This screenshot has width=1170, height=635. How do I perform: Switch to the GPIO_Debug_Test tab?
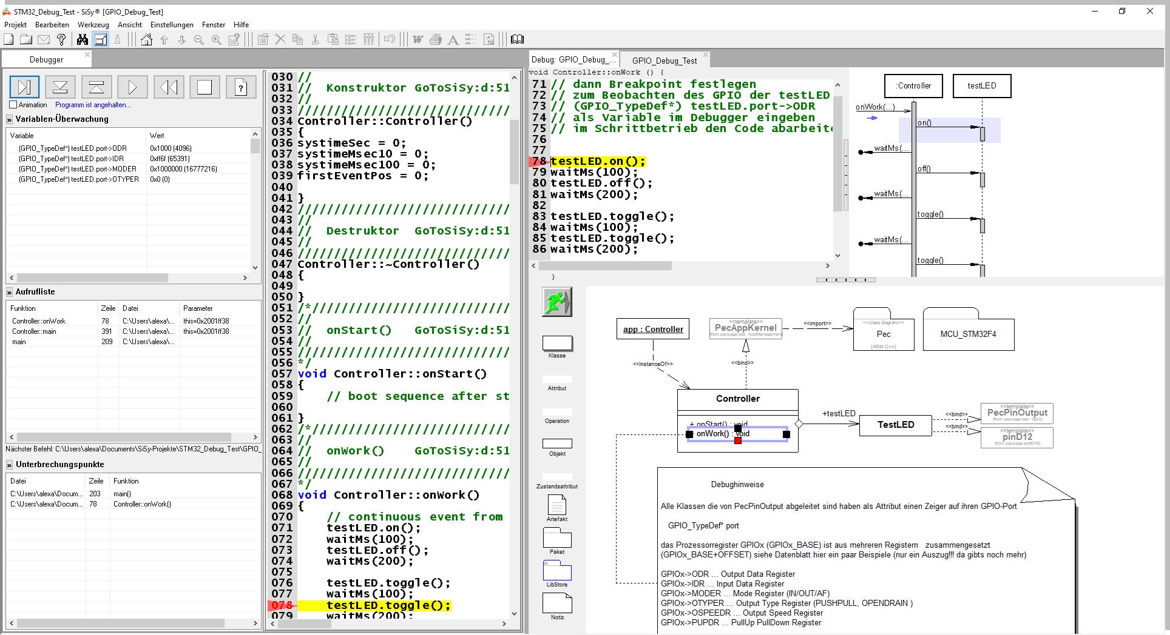coord(664,61)
